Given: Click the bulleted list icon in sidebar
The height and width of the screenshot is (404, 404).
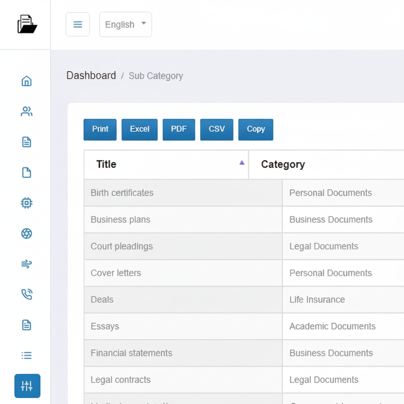Looking at the screenshot, I should click(x=27, y=356).
